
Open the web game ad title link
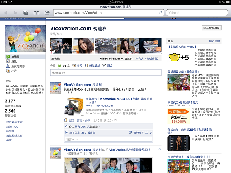click(x=183, y=72)
